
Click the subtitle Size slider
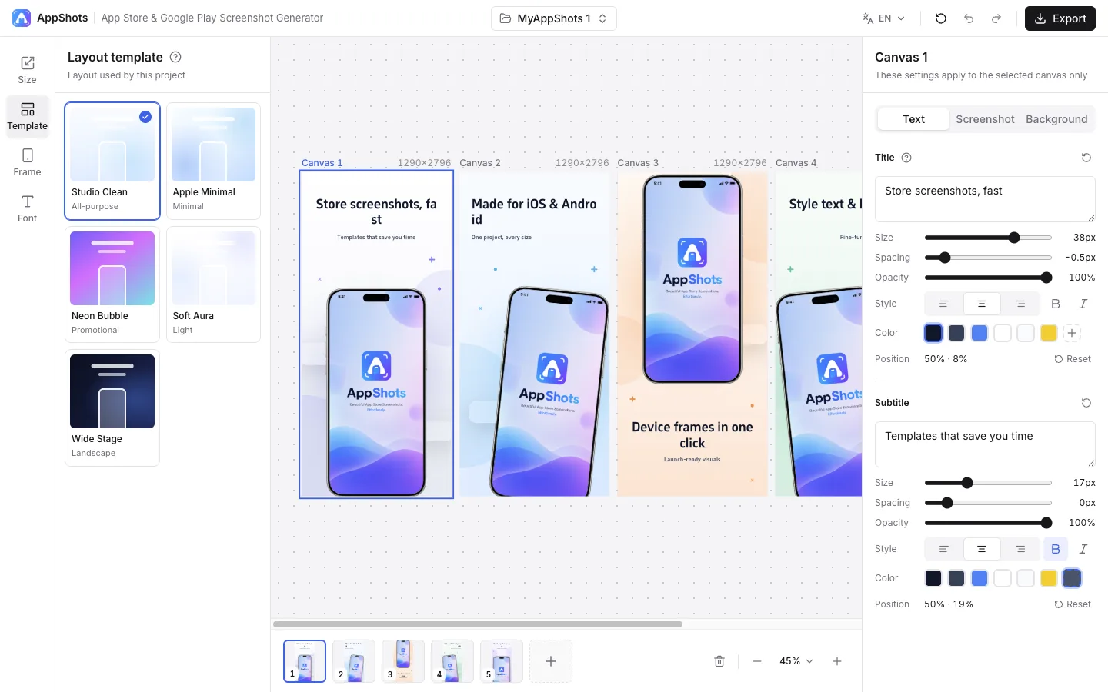(x=988, y=483)
